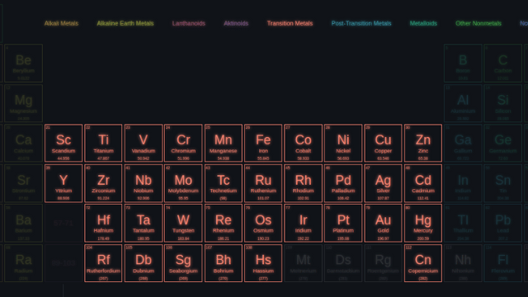Select the Iron (Fe) element tile
The image size is (528, 297).
(x=263, y=143)
